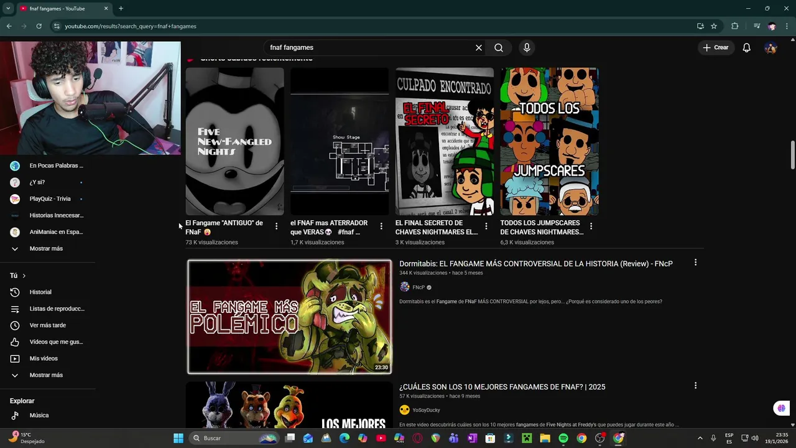
Task: Click the FNcP channel avatar
Action: 405,287
